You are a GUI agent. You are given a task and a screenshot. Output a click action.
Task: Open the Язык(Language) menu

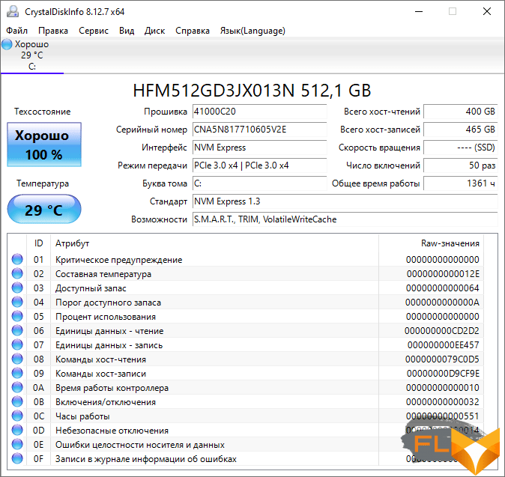tap(252, 31)
